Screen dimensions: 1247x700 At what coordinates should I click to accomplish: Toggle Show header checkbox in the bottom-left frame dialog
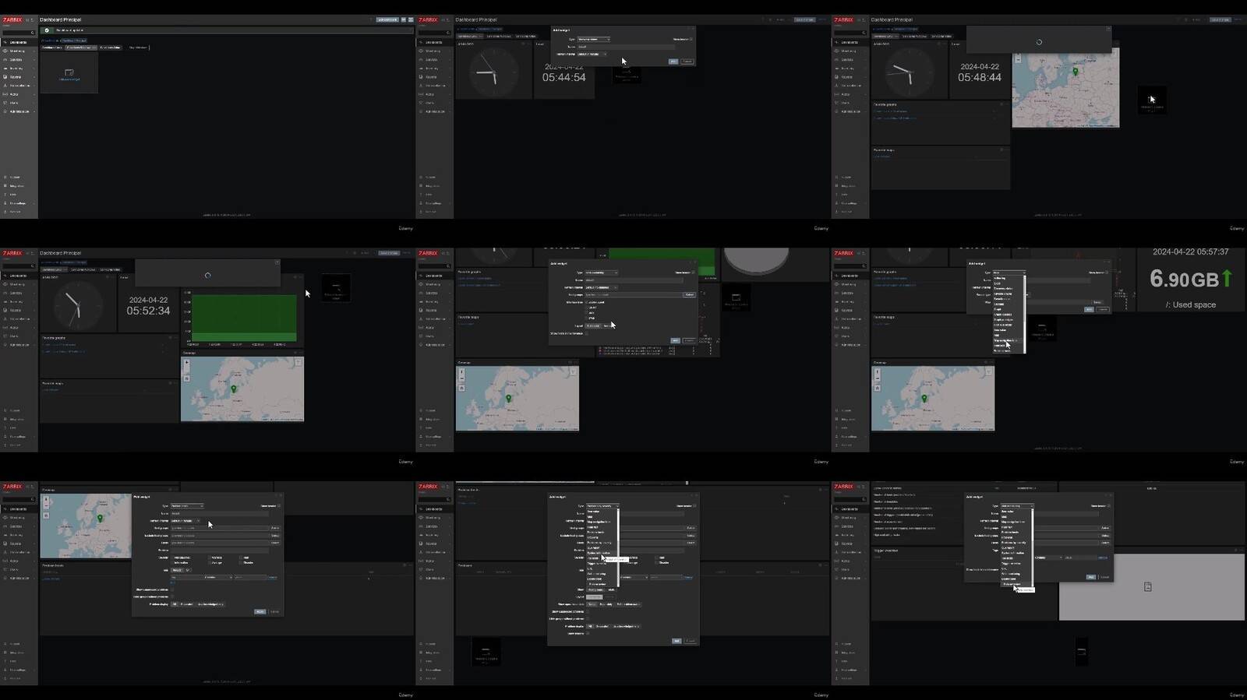pos(278,506)
